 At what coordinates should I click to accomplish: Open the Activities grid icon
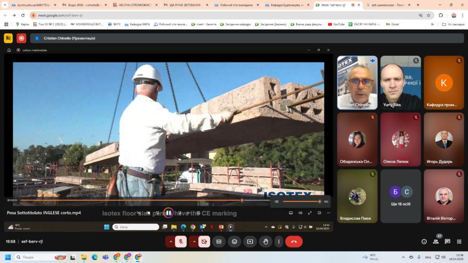pos(459,242)
